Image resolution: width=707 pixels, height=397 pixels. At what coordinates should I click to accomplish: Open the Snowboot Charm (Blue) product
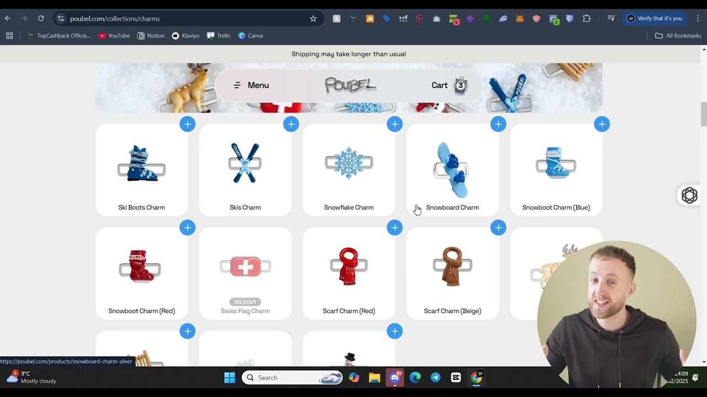(x=556, y=170)
